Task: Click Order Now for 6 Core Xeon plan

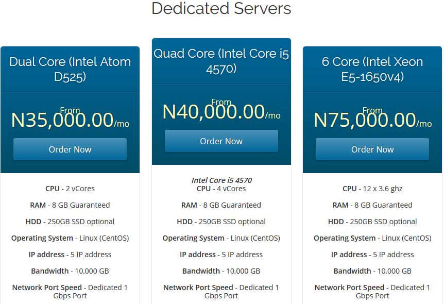Action: 372,149
